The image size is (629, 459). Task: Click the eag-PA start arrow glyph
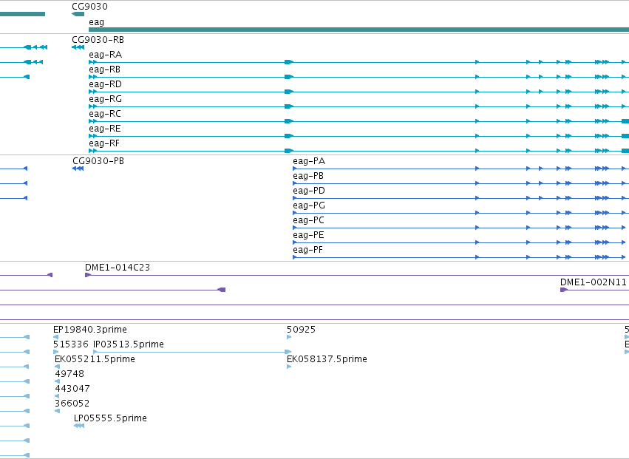tap(295, 169)
